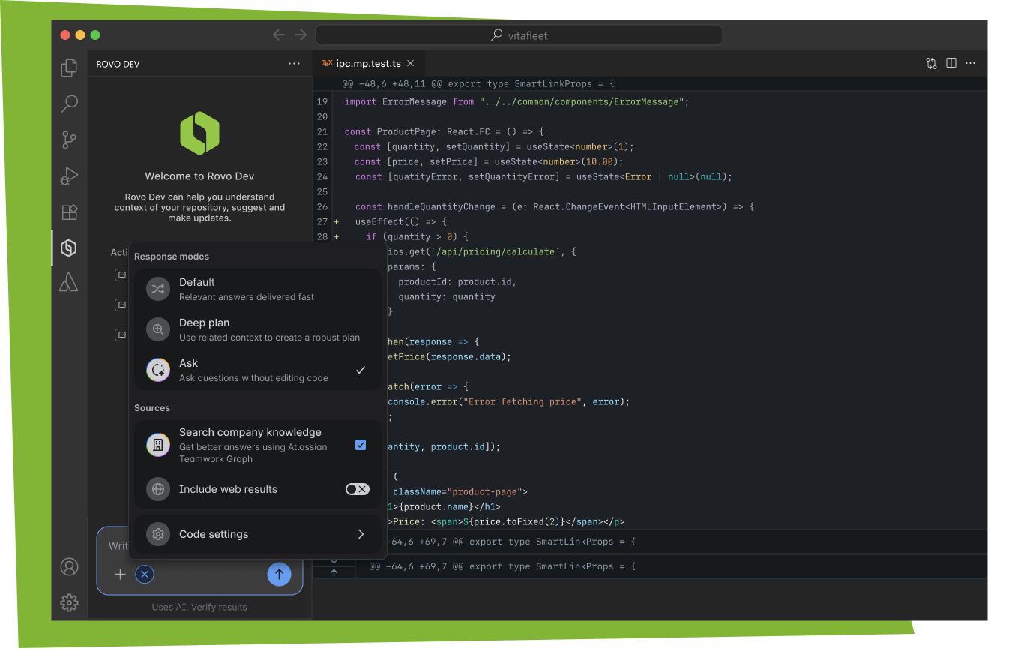Screen dimensions: 1021x649
Task: Open the Rovo Dev panel options ellipsis
Action: coord(294,64)
